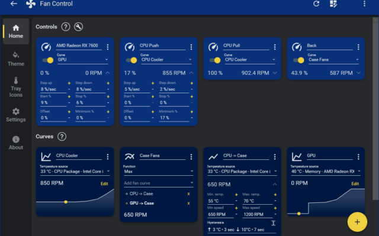Toggle CPU Pull control switch
Screen dimensions: 379x236
point(215,60)
